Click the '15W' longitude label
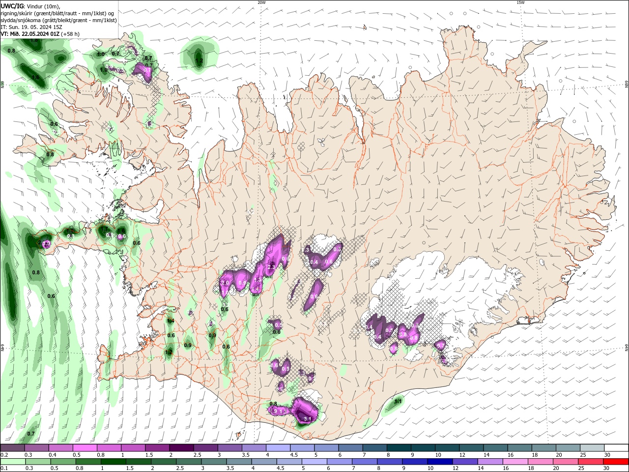The width and height of the screenshot is (629, 472). 520,2
